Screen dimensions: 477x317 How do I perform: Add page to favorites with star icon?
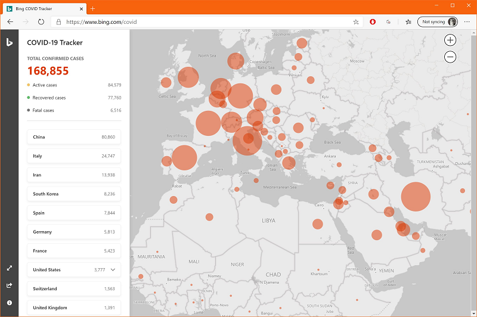[356, 21]
